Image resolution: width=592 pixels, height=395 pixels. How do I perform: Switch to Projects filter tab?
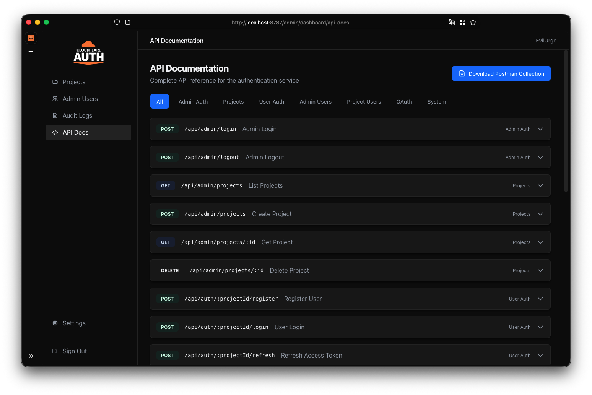click(x=233, y=102)
